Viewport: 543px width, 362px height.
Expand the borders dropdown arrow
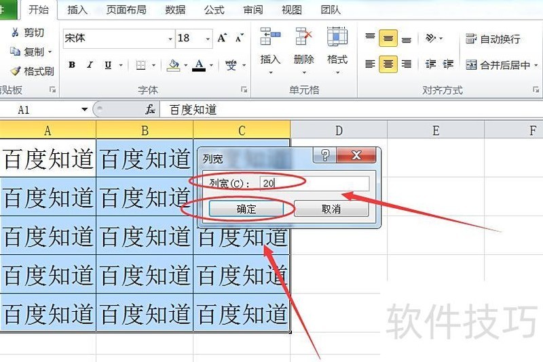coord(154,65)
